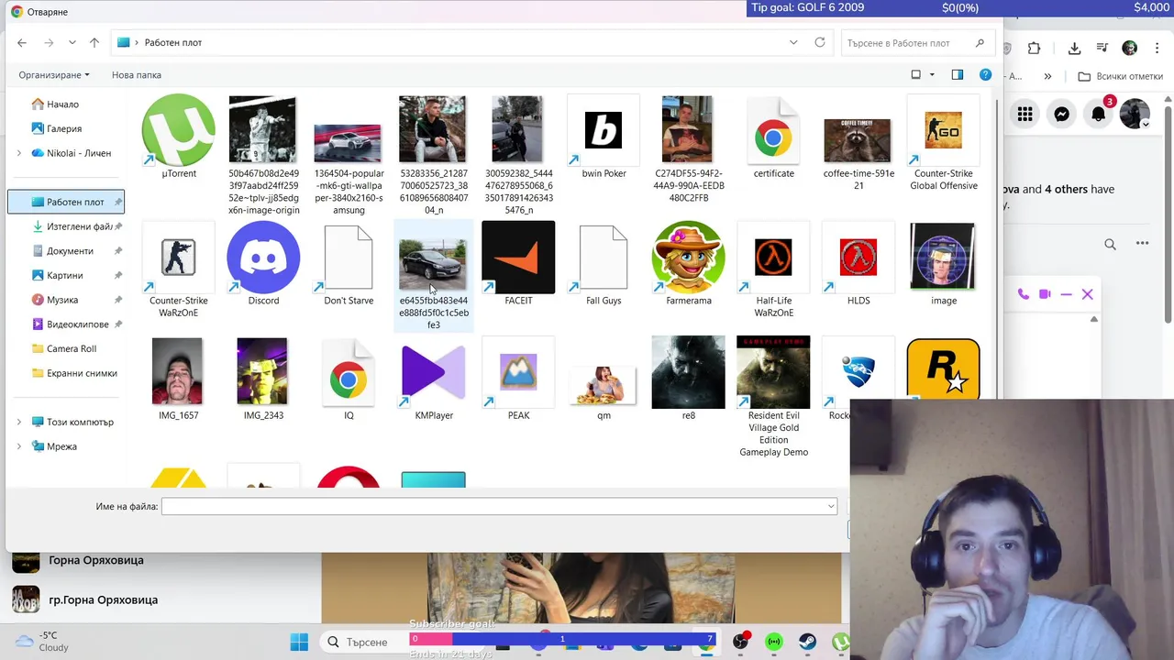Viewport: 1174px width, 660px height.
Task: Open the Facebook Messenger icon
Action: point(1061,115)
